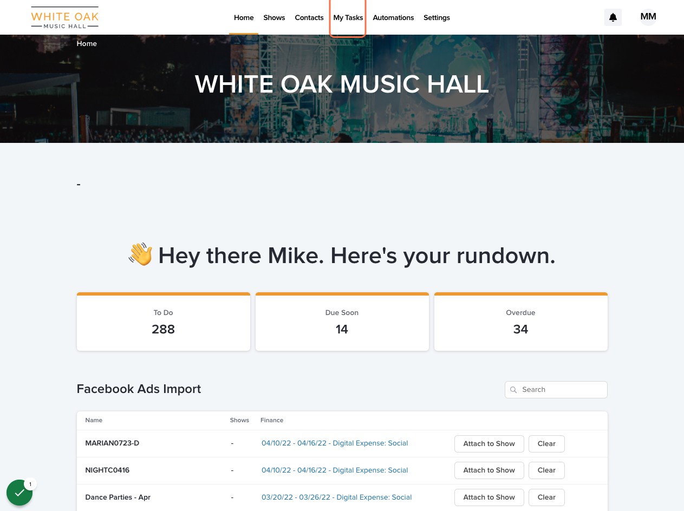The height and width of the screenshot is (511, 684).
Task: Open the notifications bell icon
Action: 613,17
